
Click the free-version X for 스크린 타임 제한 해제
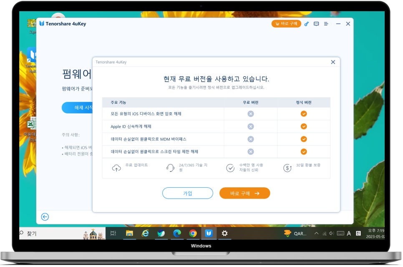point(251,151)
